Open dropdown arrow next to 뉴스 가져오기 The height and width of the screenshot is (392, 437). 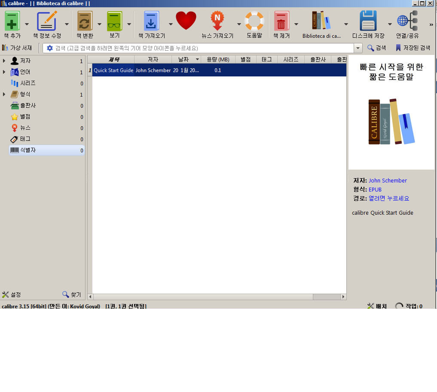(x=239, y=24)
